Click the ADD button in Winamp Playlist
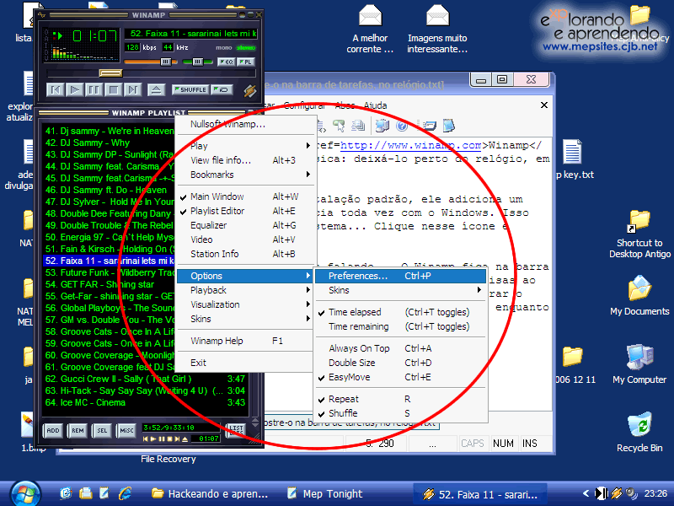Image resolution: width=674 pixels, height=506 pixels. 53,430
